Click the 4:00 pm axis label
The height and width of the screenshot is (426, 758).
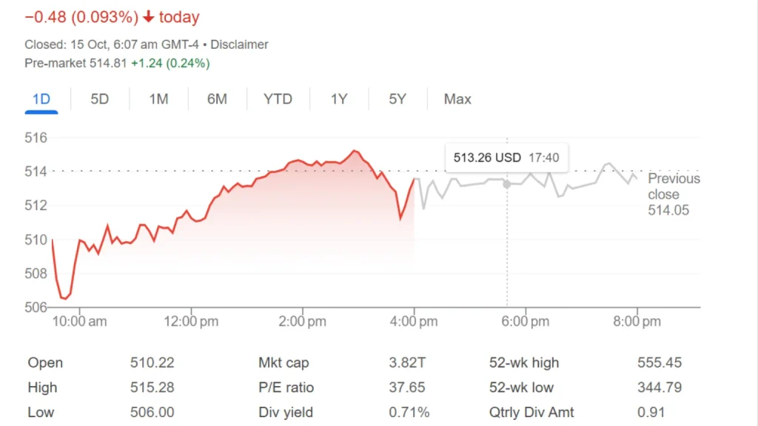pos(413,322)
